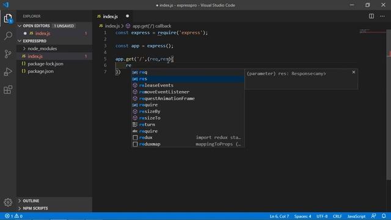Open the Manage gear settings menu

pos(8,202)
